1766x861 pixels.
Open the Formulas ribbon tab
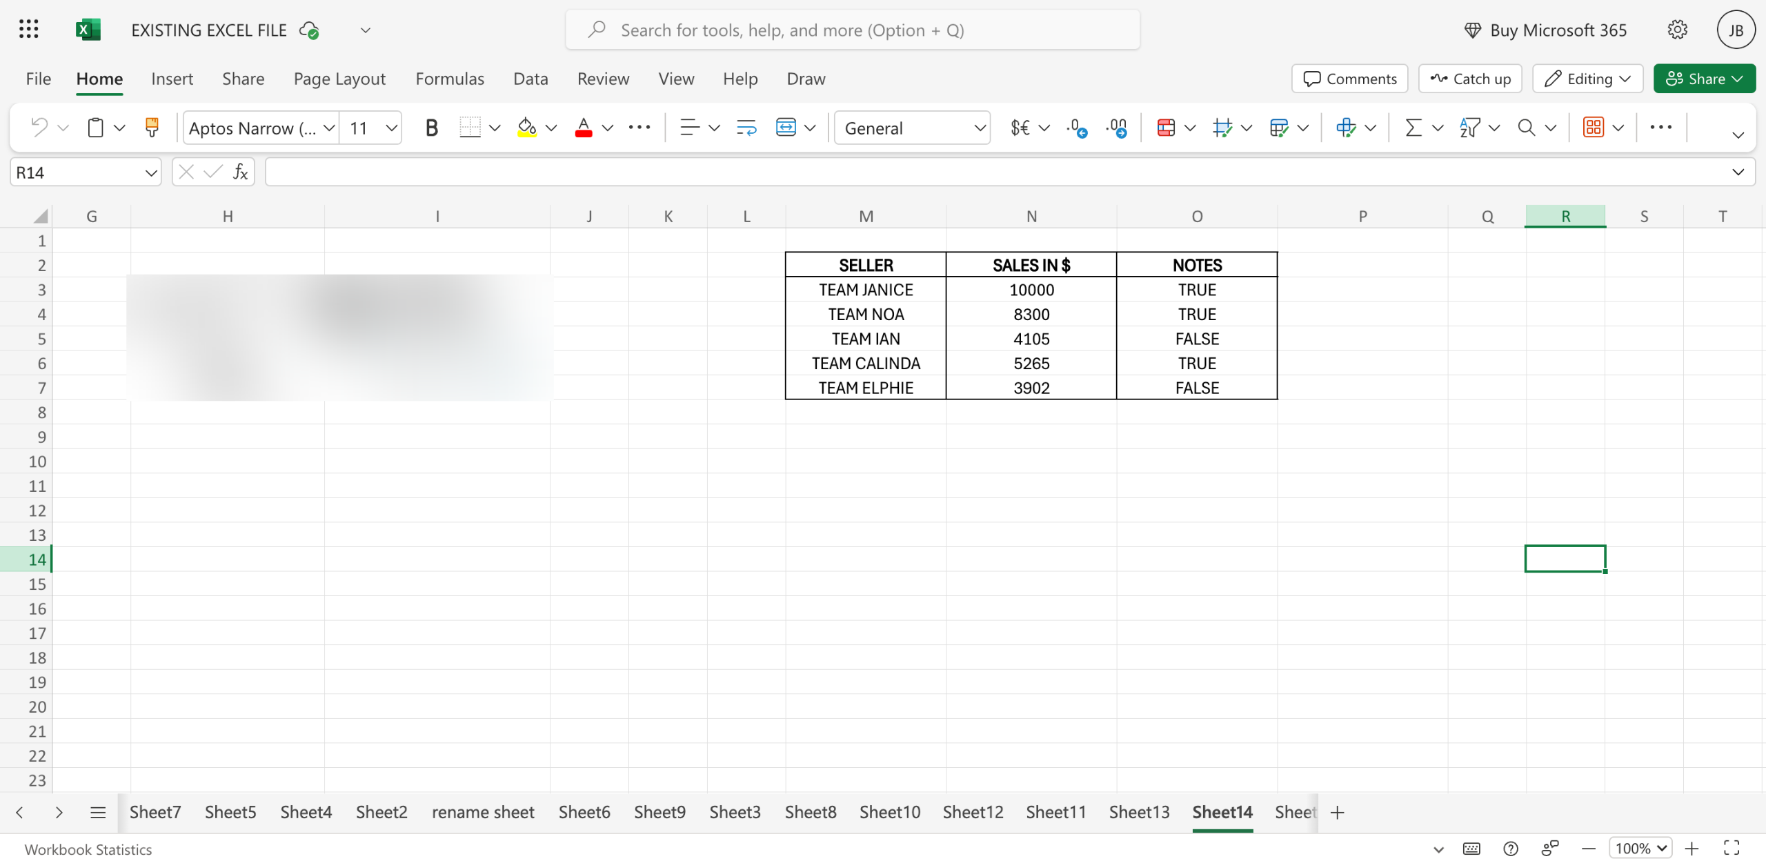click(450, 79)
